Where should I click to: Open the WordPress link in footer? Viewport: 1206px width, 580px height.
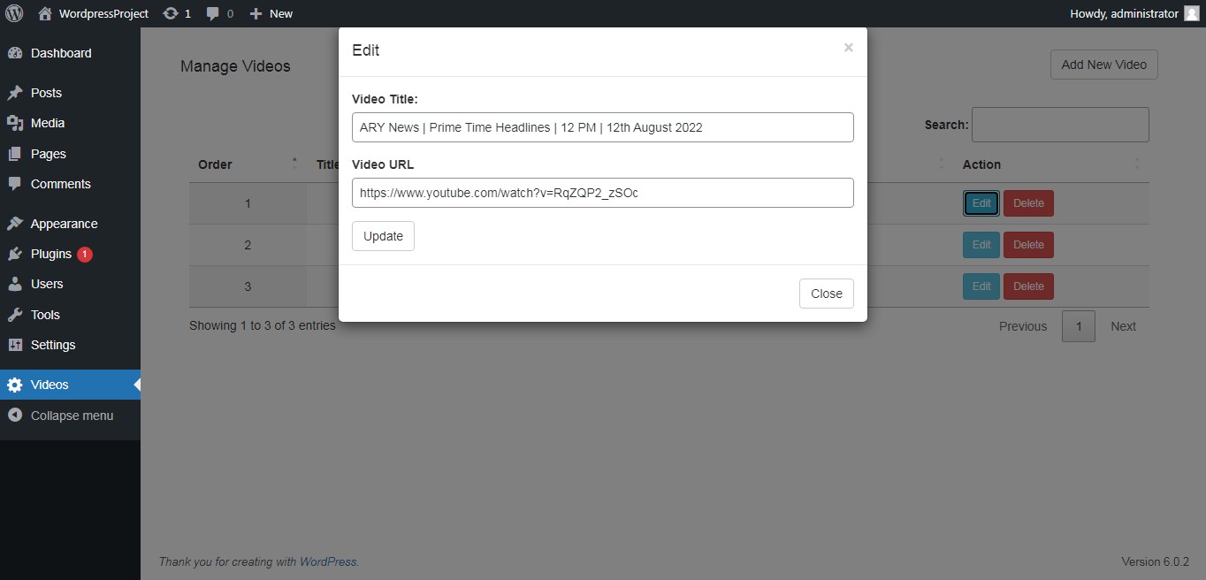point(328,561)
